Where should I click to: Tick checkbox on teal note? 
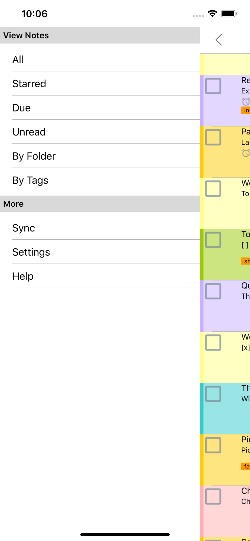pos(213,394)
